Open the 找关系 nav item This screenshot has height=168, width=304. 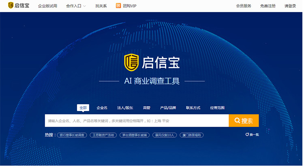(101, 6)
